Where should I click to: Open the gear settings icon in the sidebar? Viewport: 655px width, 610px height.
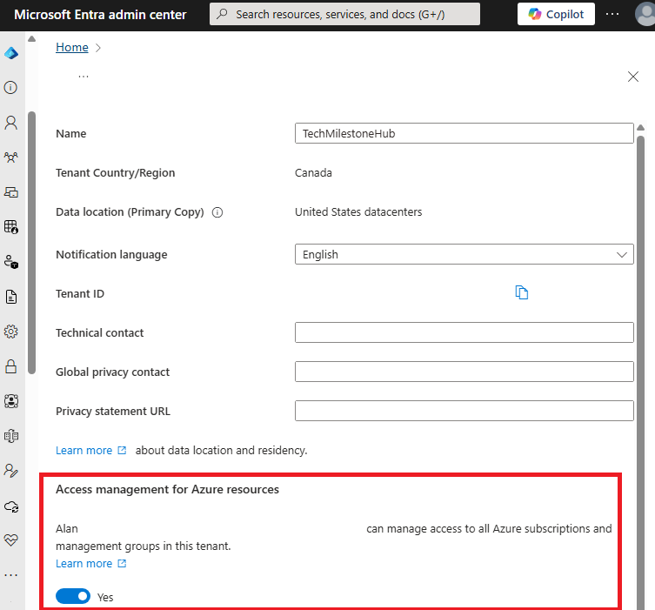(10, 332)
